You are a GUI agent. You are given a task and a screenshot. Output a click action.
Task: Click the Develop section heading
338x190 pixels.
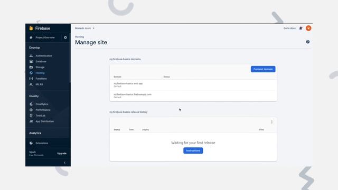point(34,47)
